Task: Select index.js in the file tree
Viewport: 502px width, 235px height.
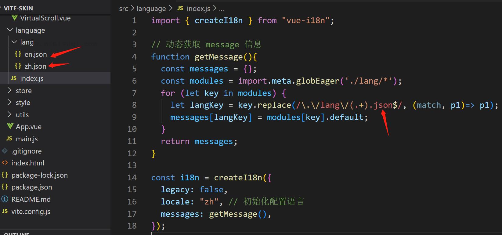Action: 32,78
